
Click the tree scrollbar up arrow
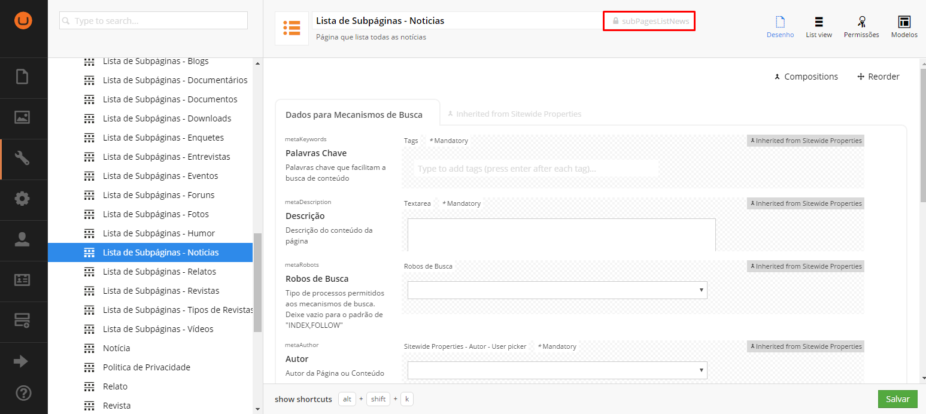pos(258,63)
